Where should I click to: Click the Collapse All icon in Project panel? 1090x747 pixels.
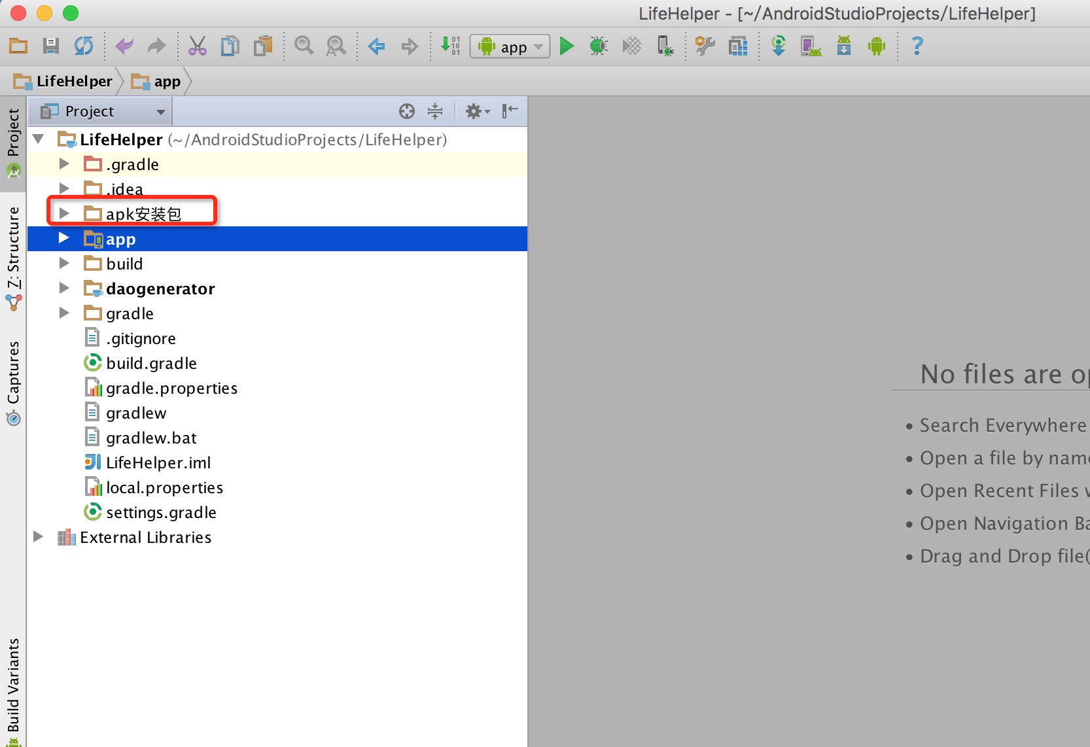435,111
